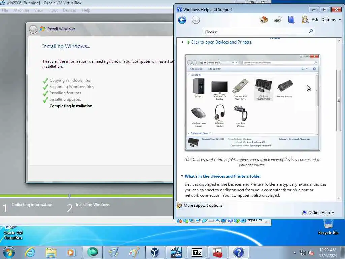The image size is (345, 259).
Task: Click the magnifier to search Help
Action: (311, 31)
